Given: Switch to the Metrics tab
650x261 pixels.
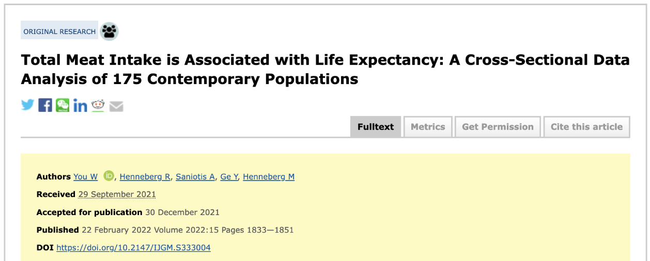Looking at the screenshot, I should tap(428, 127).
